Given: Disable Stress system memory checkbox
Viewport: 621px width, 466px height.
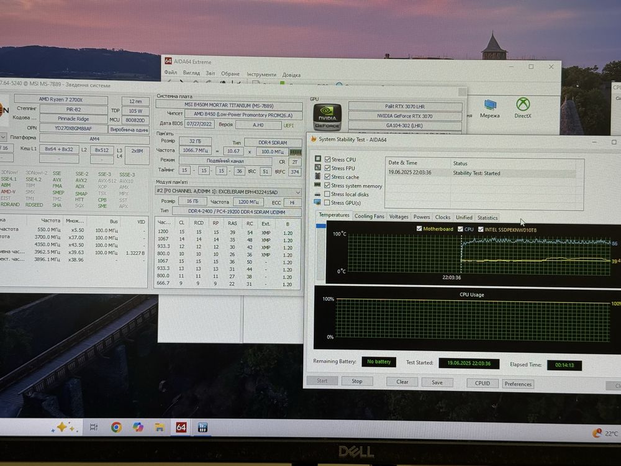Looking at the screenshot, I should coord(327,185).
